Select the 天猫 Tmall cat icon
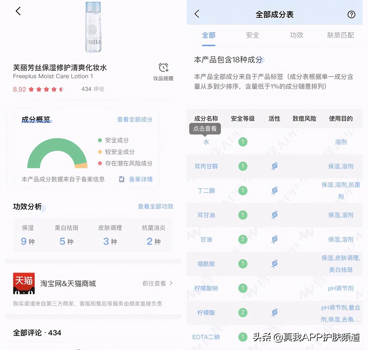The image size is (368, 350). click(x=24, y=284)
